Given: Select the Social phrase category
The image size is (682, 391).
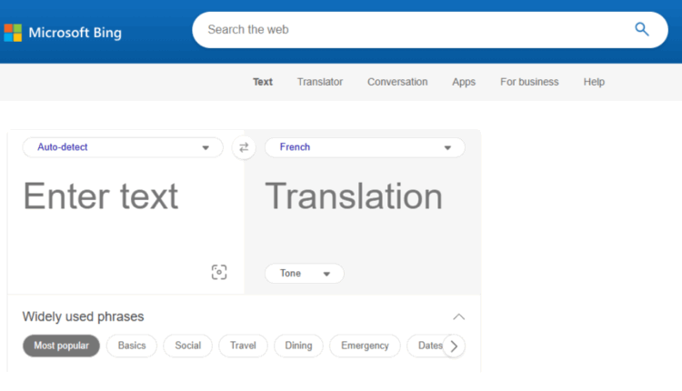Looking at the screenshot, I should (x=187, y=346).
